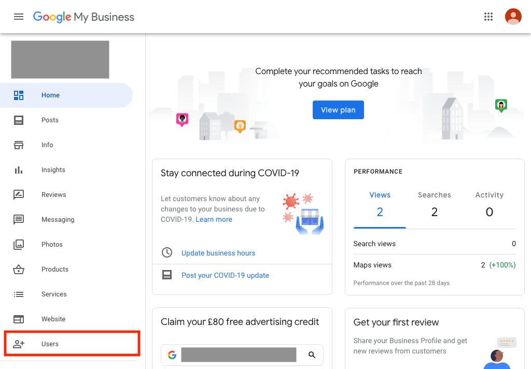Switch to the Searches performance tab
Image resolution: width=531 pixels, height=369 pixels.
coord(434,205)
